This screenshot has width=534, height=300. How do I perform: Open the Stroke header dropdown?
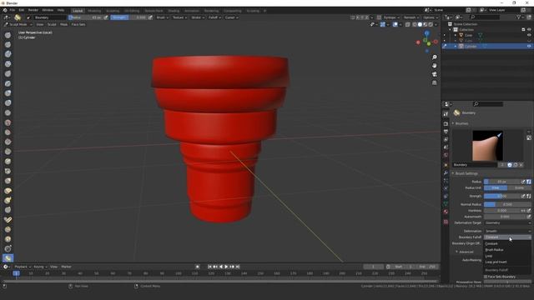click(x=198, y=17)
